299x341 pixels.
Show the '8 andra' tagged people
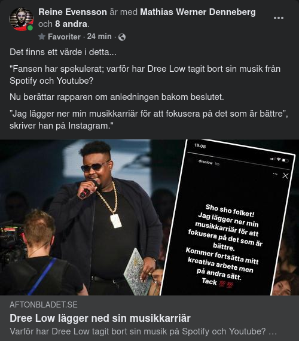click(71, 24)
